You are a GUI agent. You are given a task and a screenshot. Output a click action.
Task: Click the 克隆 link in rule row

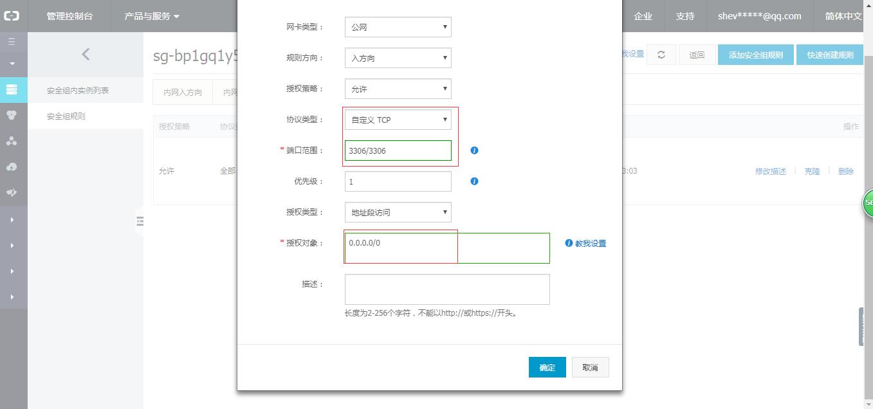[x=812, y=171]
